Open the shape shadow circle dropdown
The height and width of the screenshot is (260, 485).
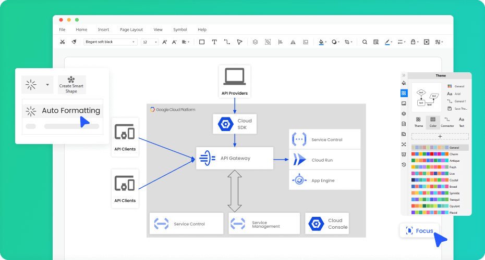pyautogui.click(x=335, y=42)
